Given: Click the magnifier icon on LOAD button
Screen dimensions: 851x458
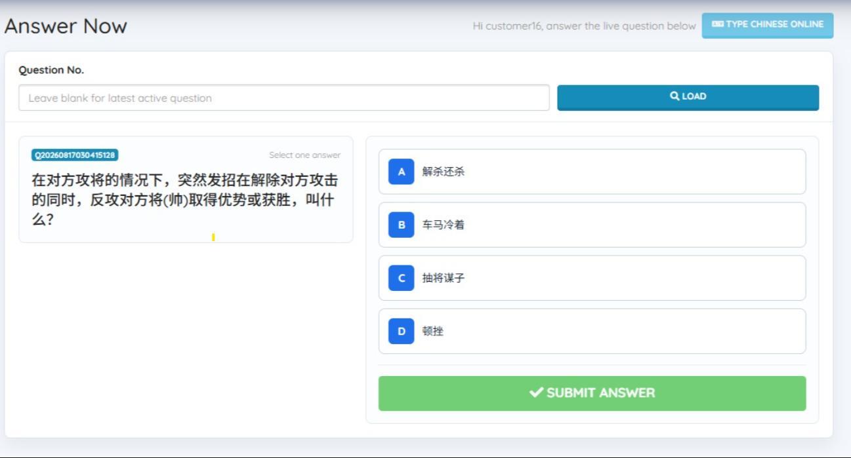Looking at the screenshot, I should 675,96.
